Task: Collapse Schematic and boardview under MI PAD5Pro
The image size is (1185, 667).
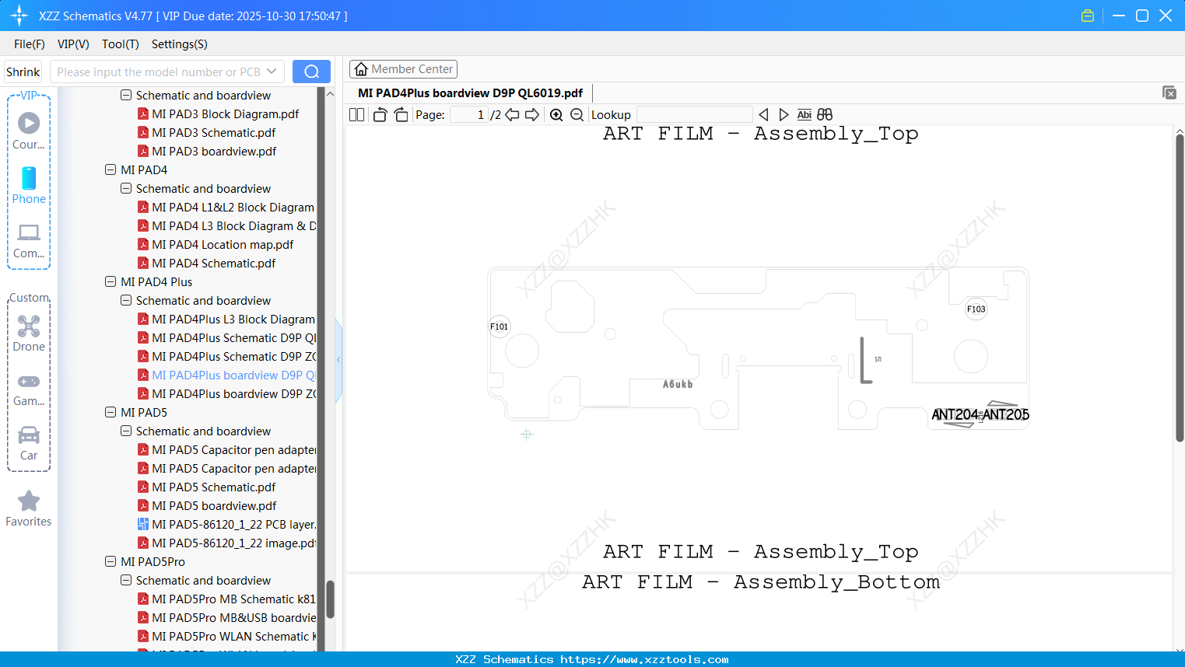Action: click(x=125, y=580)
